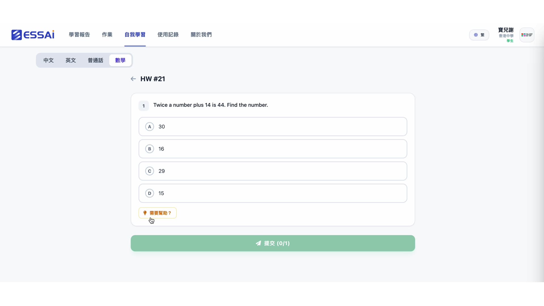Viewport: 544px width, 306px height.
Task: Click the ESSAI logo icon
Action: [x=17, y=35]
